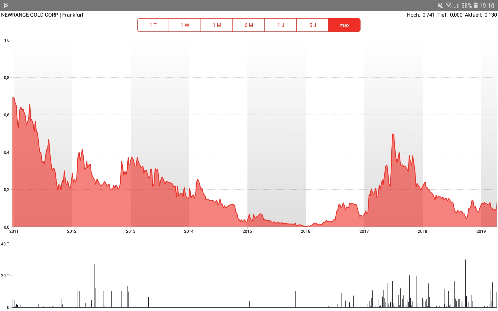Tap the muted sound status icon
The height and width of the screenshot is (311, 498).
pyautogui.click(x=440, y=5)
